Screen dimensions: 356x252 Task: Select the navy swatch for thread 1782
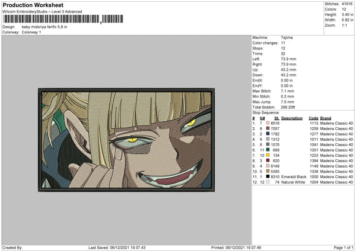coord(268,134)
